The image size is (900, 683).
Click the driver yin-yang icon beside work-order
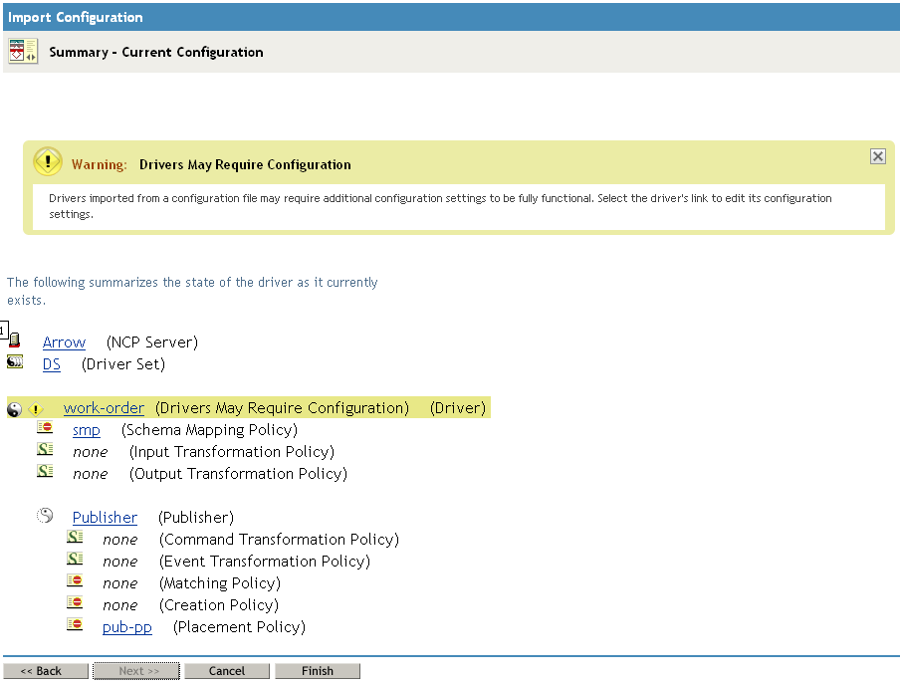pyautogui.click(x=14, y=408)
